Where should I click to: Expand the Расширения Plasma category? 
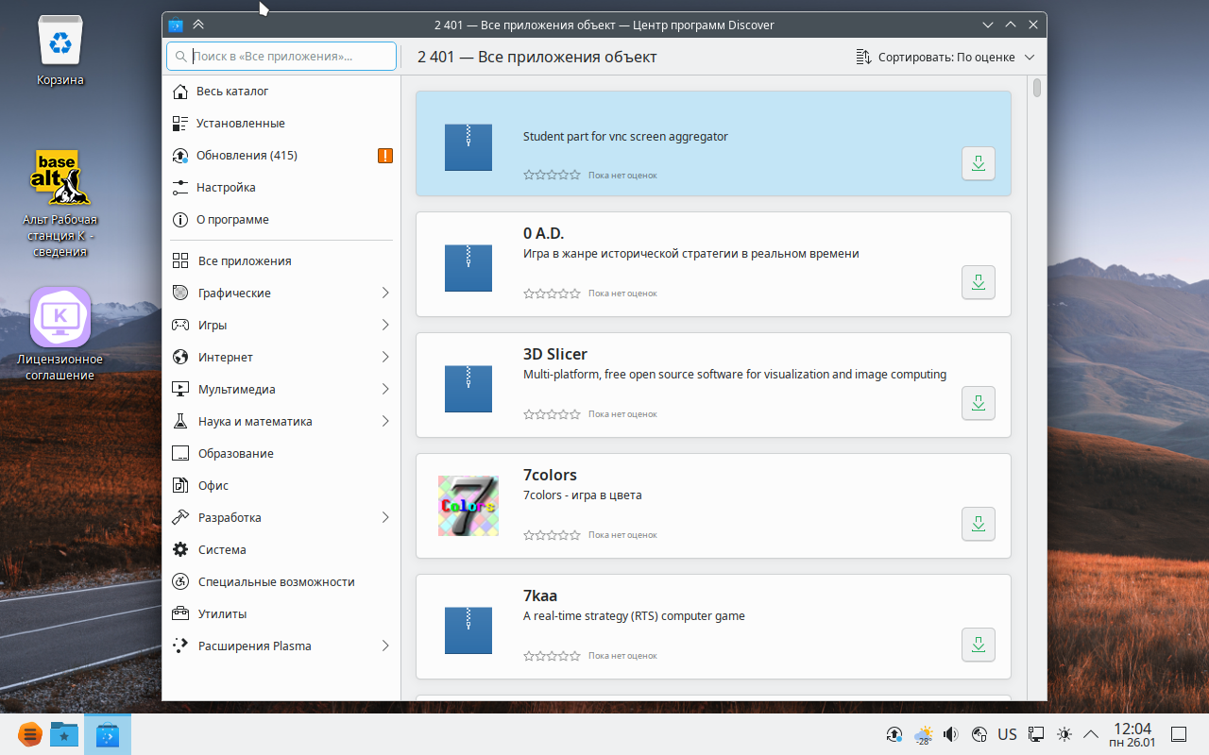pos(384,646)
